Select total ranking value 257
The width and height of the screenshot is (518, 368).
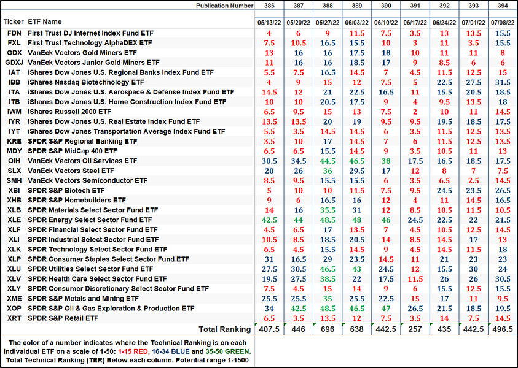click(x=415, y=329)
